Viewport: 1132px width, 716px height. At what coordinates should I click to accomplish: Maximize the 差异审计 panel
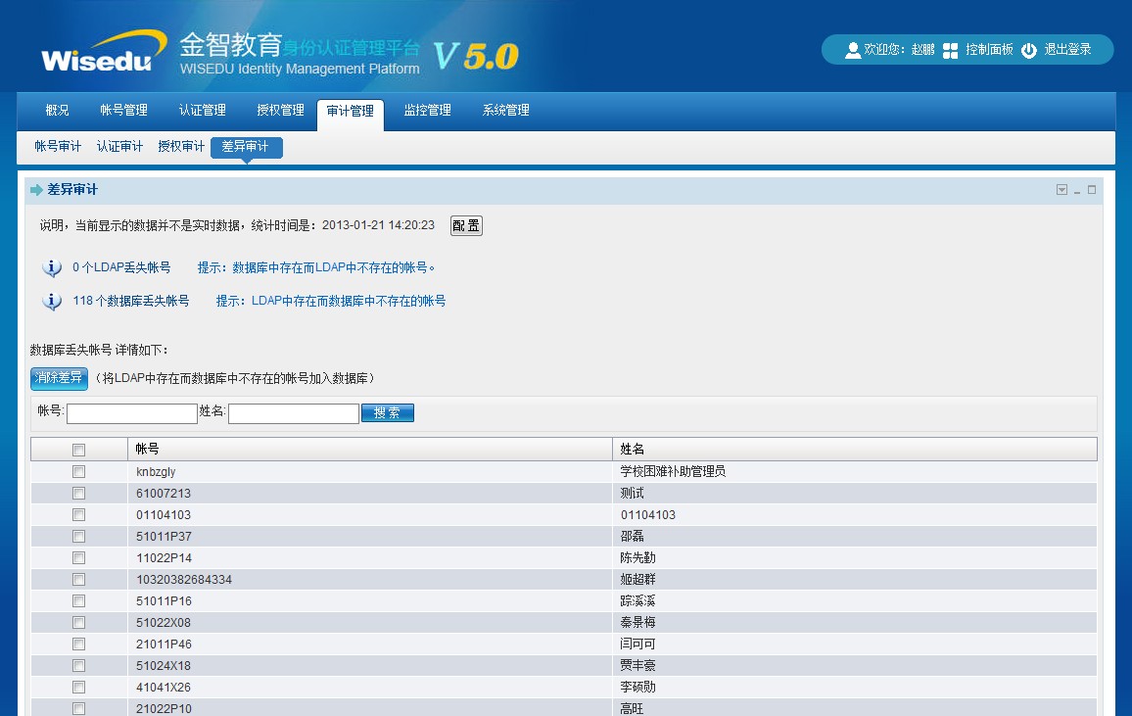point(1092,190)
